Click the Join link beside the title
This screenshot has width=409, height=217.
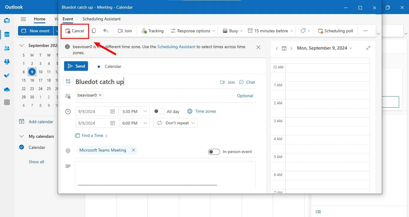228,82
